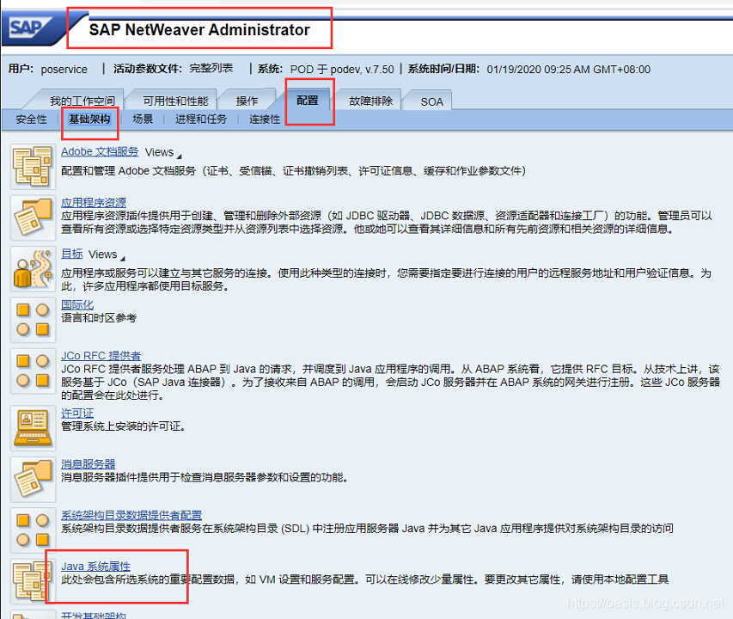Screen dimensions: 733x619
Task: Expand the Views menu next to 目标
Action: pos(107,254)
